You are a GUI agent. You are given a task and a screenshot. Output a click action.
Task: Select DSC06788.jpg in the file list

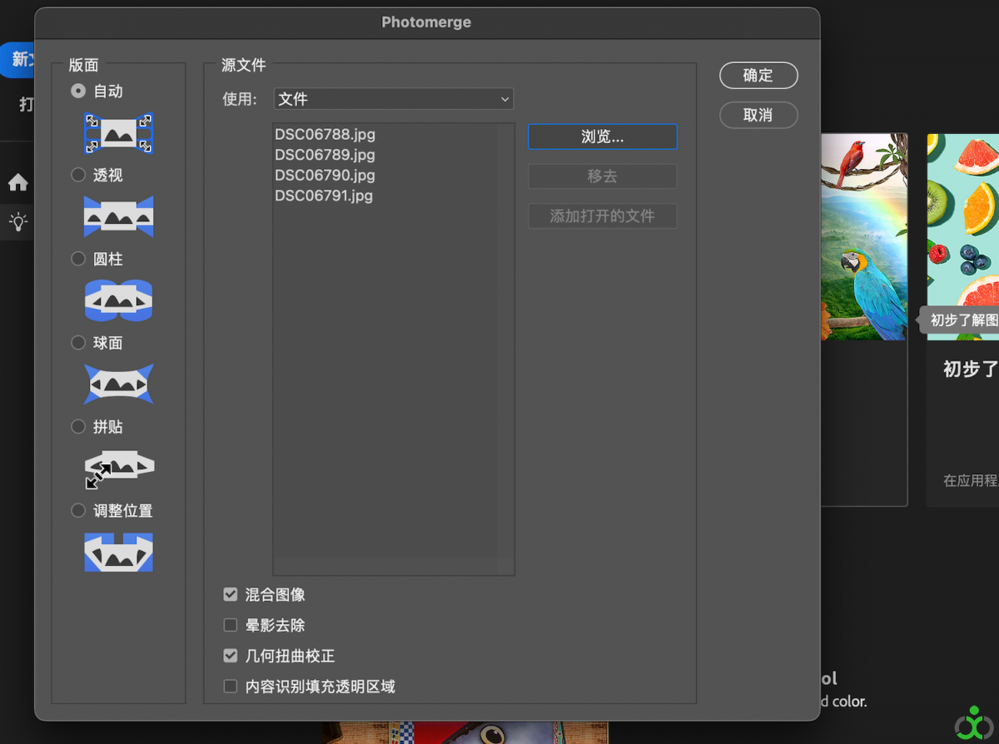[x=325, y=134]
